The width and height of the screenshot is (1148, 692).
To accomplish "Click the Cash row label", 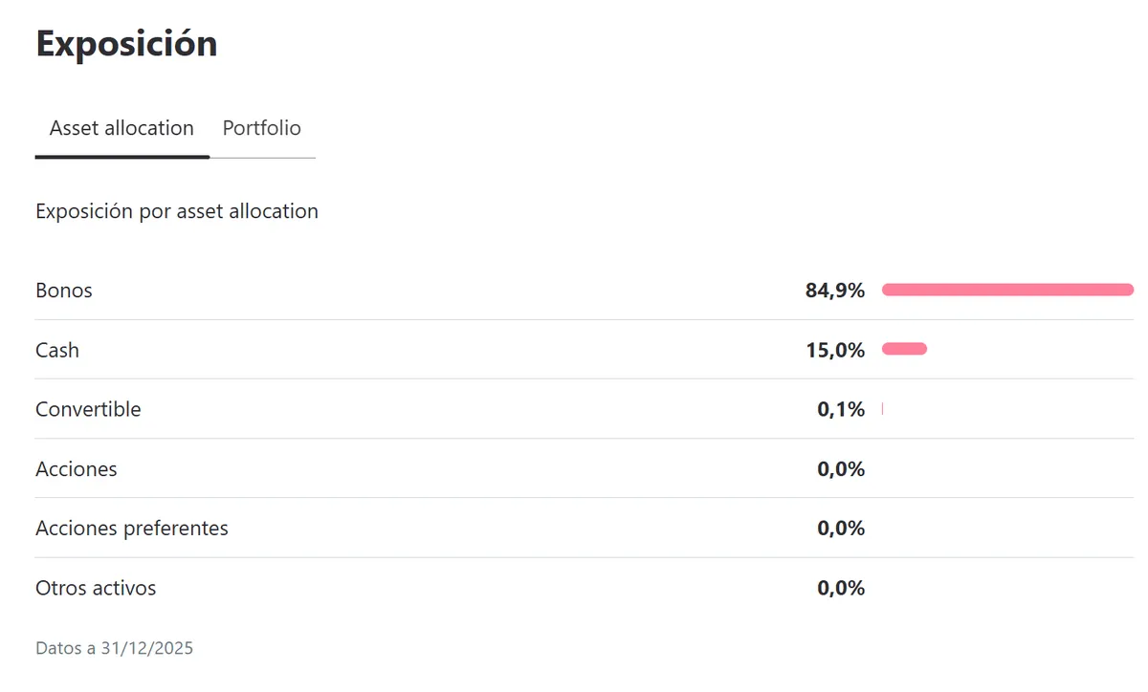I will coord(57,350).
